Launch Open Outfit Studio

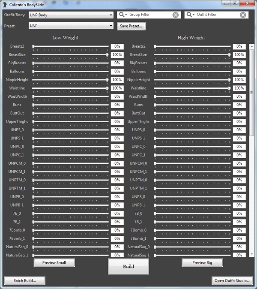coord(232,280)
